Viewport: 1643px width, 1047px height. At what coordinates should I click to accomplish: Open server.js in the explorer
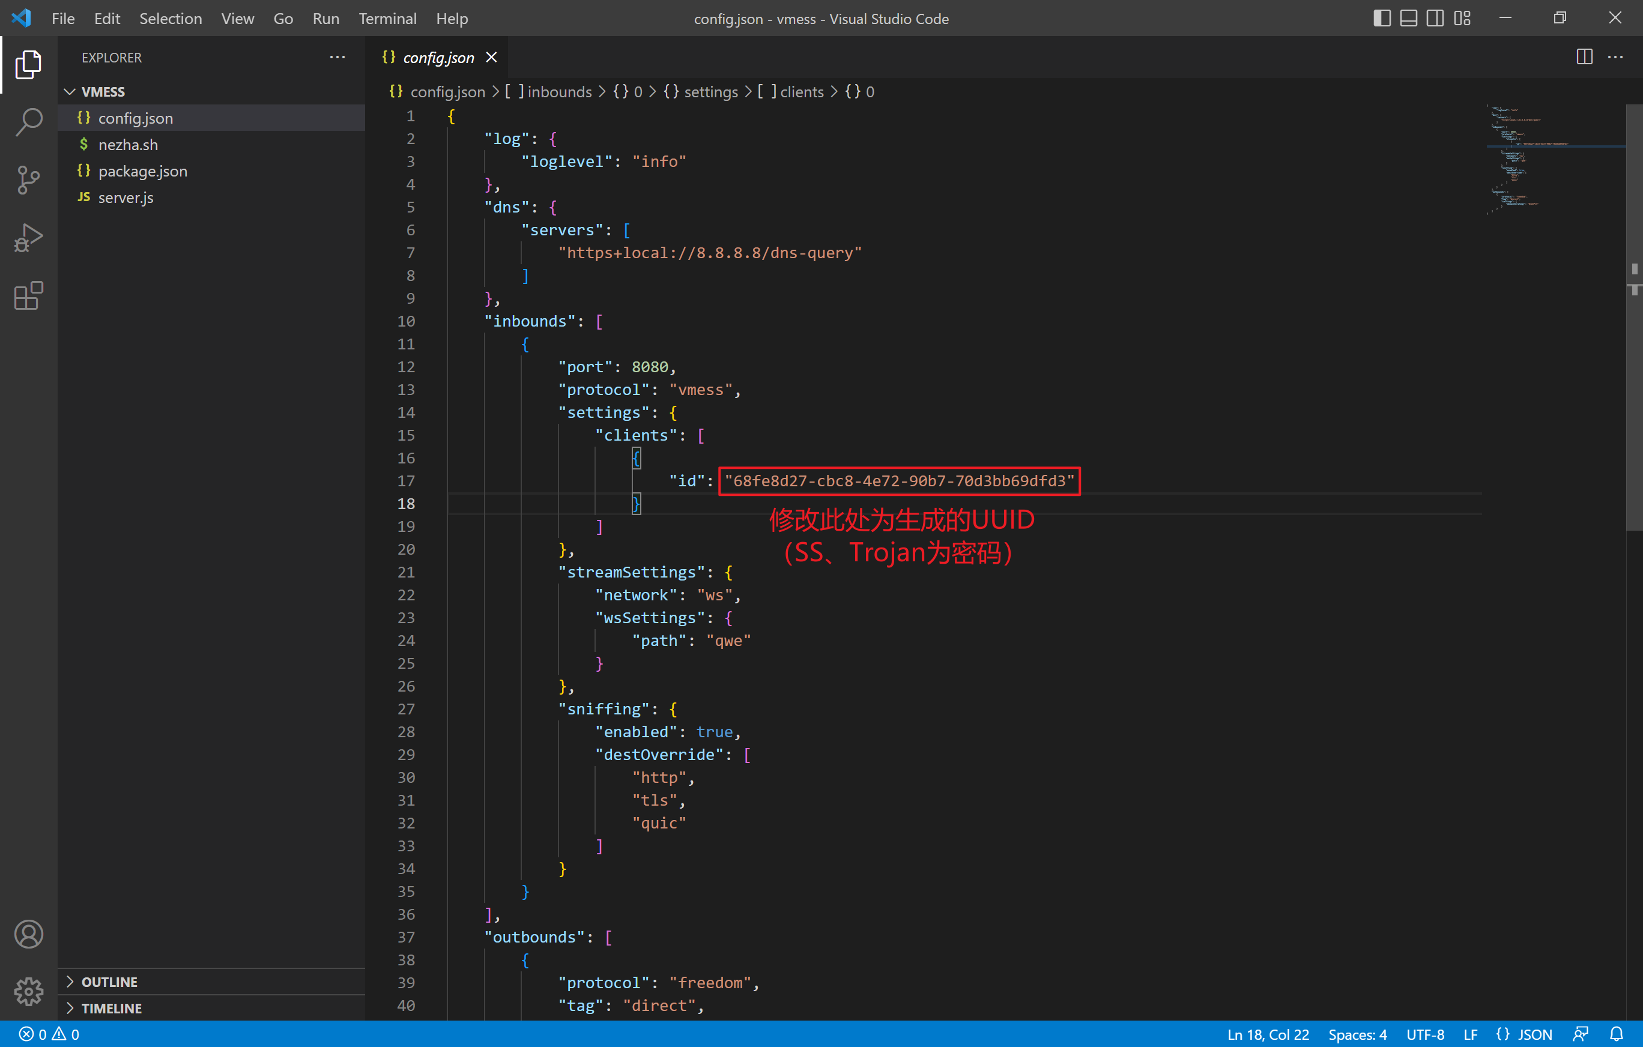click(126, 197)
